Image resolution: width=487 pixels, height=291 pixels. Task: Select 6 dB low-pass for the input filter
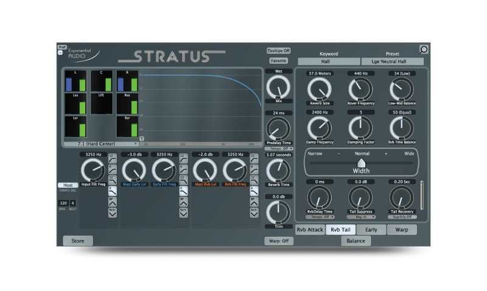[x=113, y=191]
